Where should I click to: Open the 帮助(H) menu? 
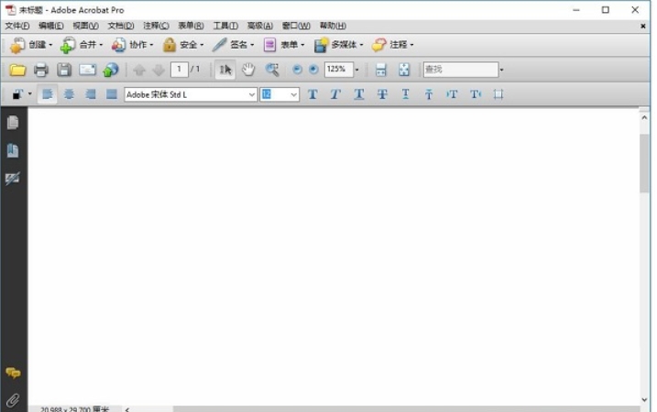coord(333,26)
